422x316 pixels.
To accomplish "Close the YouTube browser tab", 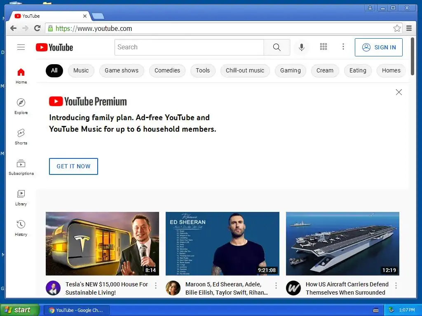I will tap(85, 16).
